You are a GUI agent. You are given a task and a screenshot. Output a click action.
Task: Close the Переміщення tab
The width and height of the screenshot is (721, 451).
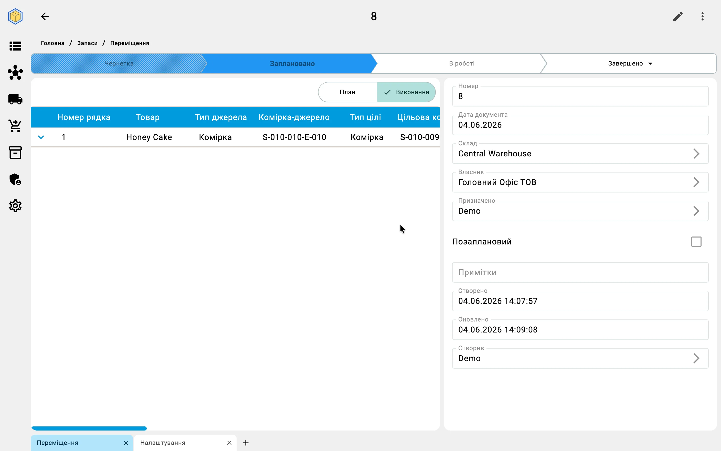126,443
